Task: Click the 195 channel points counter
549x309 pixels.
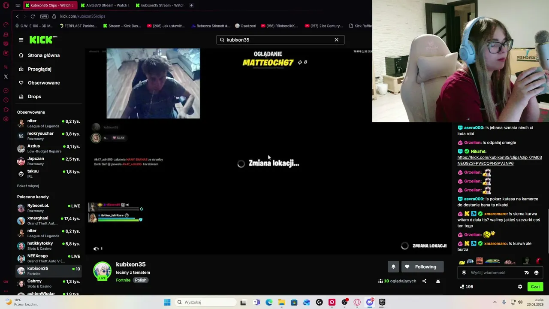Action: click(466, 287)
